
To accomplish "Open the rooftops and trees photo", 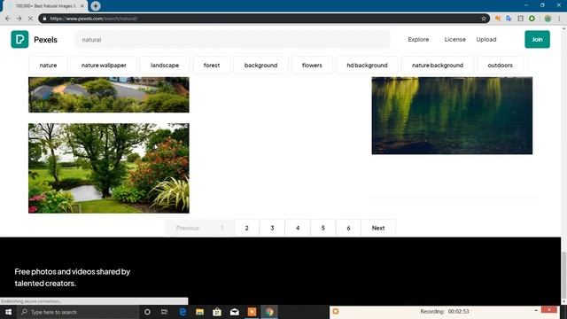I will point(109,95).
